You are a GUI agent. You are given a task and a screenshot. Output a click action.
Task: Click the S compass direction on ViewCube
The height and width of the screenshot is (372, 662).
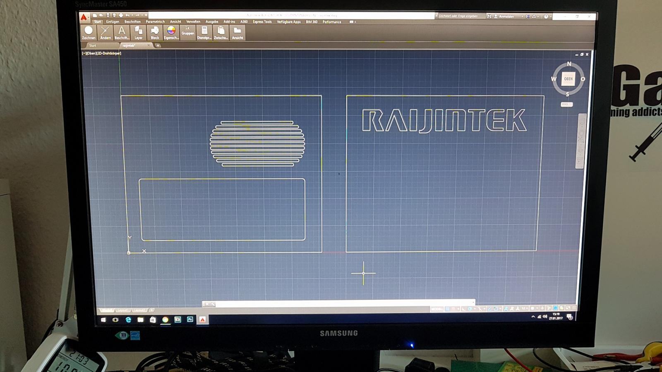pos(568,94)
